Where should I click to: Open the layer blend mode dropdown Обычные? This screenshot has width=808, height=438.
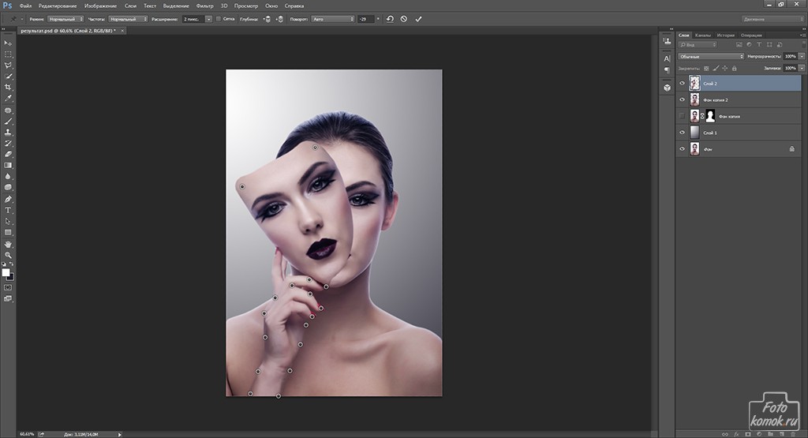pyautogui.click(x=711, y=57)
